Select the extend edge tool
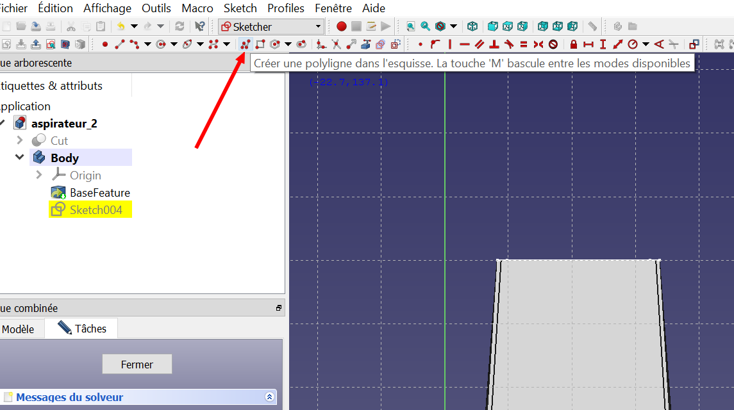Screen dimensions: 734x410 coord(351,44)
